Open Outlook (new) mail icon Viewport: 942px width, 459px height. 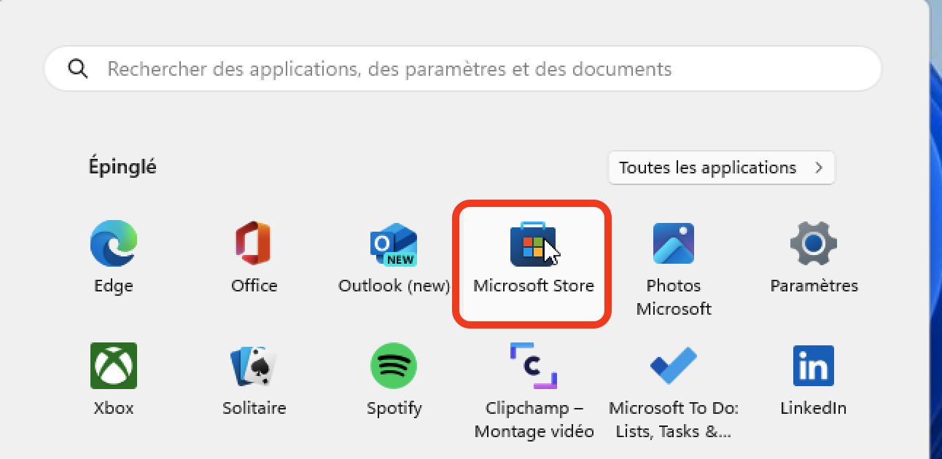(394, 244)
